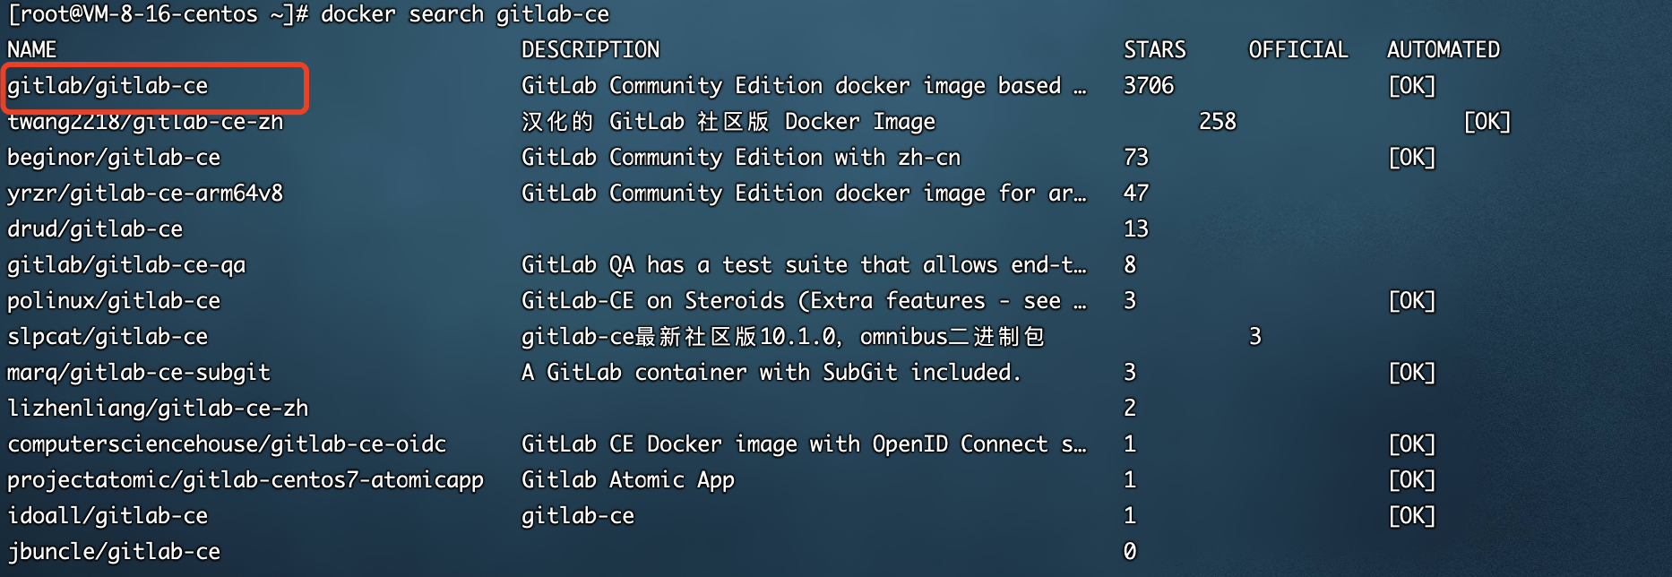Screen dimensions: 1672x577
Task: Click the docker search gitlab-ce command text
Action: 465,14
